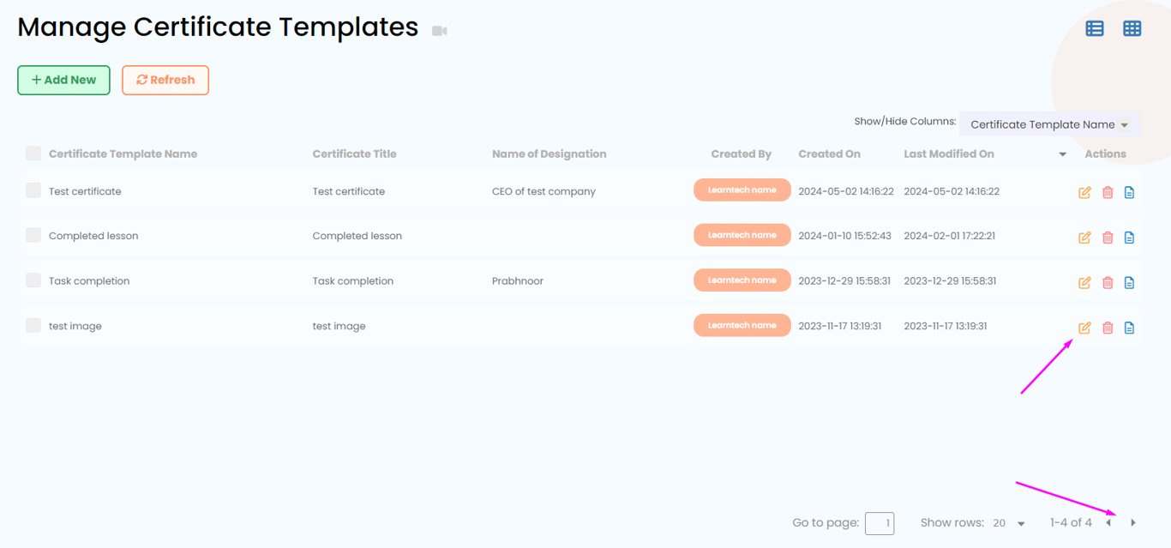Sort by Created On column header

click(829, 154)
